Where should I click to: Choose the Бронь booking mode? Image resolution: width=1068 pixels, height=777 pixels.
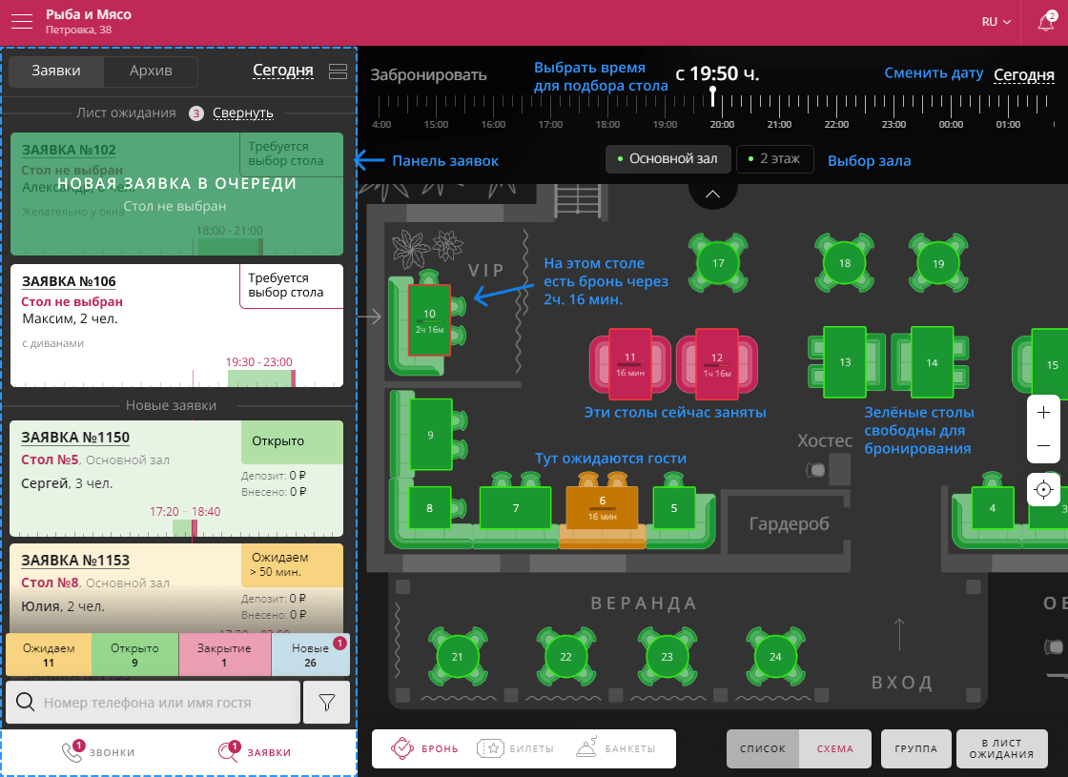point(424,748)
